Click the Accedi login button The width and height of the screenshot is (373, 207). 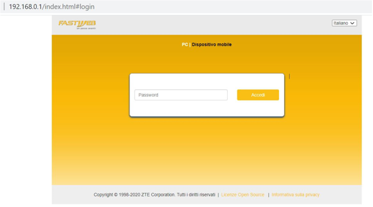pyautogui.click(x=258, y=95)
